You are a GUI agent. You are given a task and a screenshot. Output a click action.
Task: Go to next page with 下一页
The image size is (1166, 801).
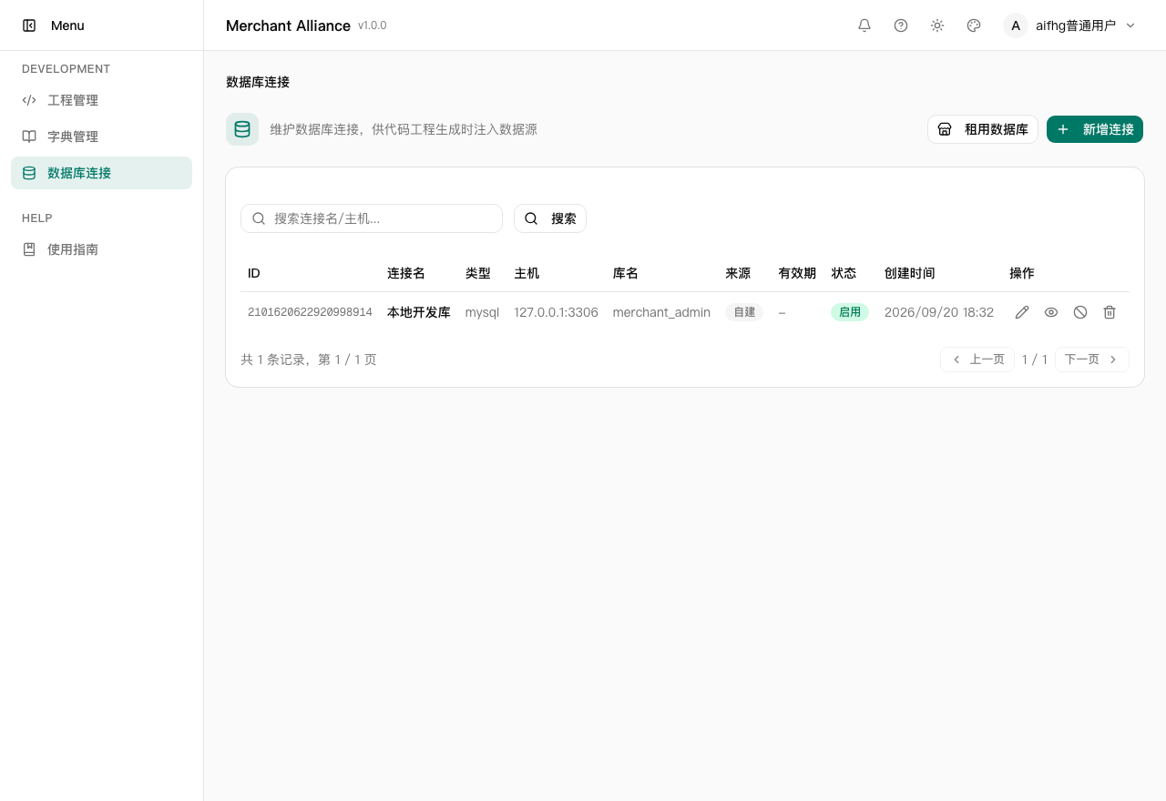[x=1092, y=360]
